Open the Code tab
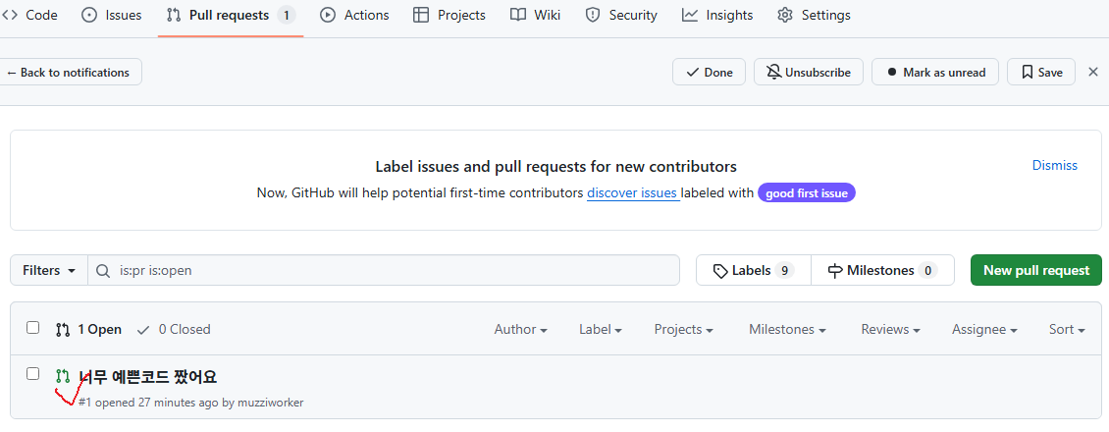 pos(30,15)
